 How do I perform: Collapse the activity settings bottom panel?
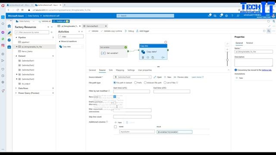pos(229,70)
